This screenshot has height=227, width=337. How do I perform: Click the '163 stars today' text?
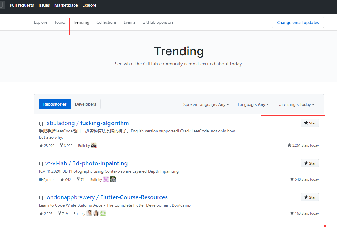coord(304,213)
